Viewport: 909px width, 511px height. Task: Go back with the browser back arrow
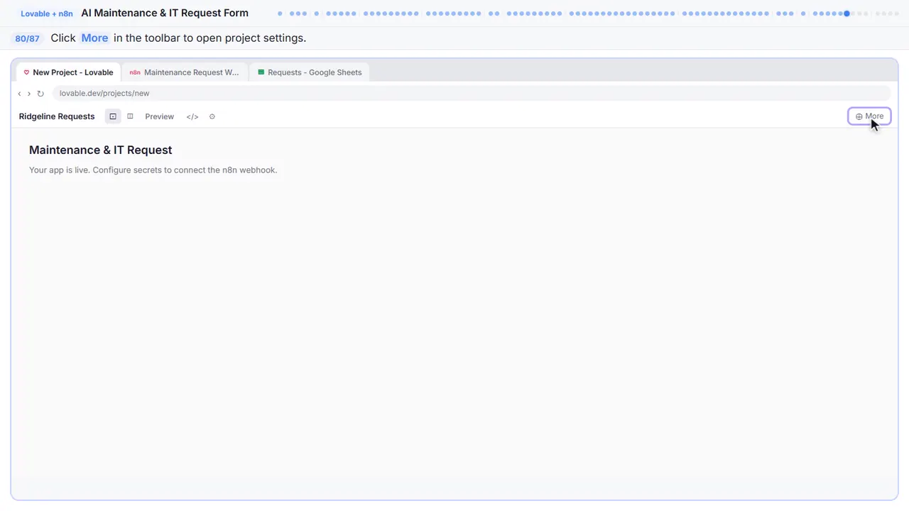point(19,94)
